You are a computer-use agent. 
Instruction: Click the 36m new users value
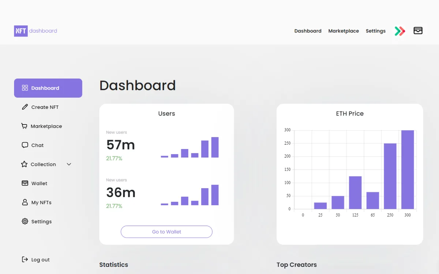tap(121, 193)
